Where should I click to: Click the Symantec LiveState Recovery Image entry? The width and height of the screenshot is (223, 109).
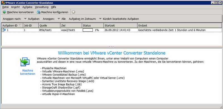point(67,81)
